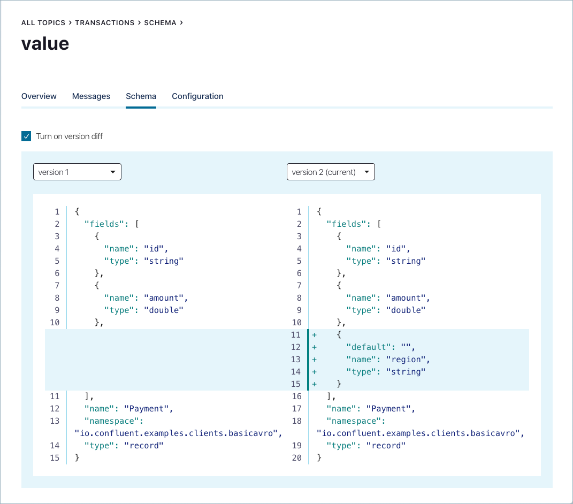Click the chevron between TRANSACTIONS and SCHEMA
573x504 pixels.
138,22
